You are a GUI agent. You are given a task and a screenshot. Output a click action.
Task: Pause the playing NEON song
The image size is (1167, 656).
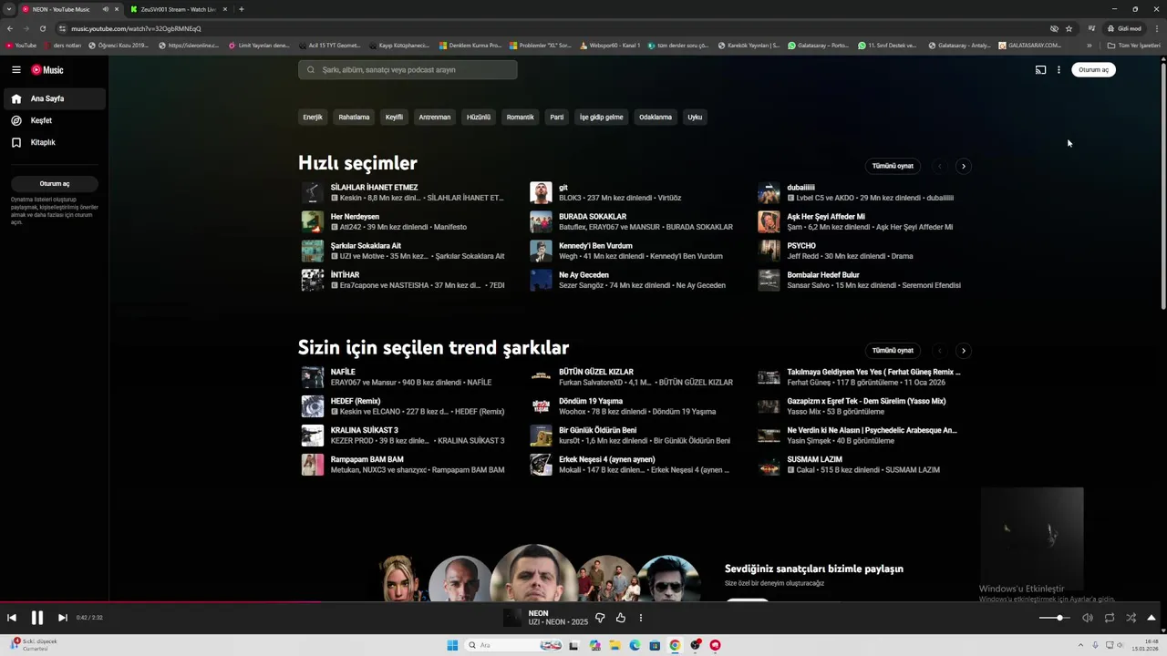coord(37,618)
